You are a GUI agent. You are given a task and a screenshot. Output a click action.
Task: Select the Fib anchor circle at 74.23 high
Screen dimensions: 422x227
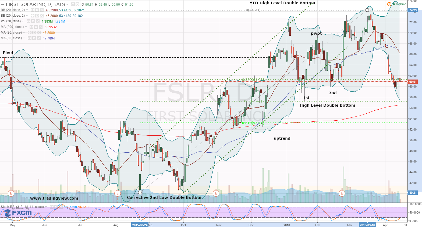pyautogui.click(x=367, y=10)
